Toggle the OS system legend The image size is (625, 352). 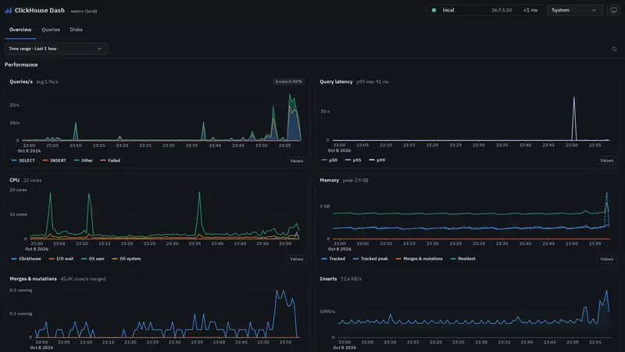(x=127, y=259)
